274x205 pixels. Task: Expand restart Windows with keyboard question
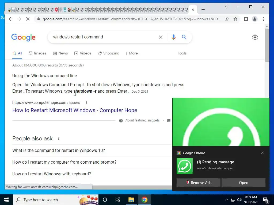pos(92,174)
